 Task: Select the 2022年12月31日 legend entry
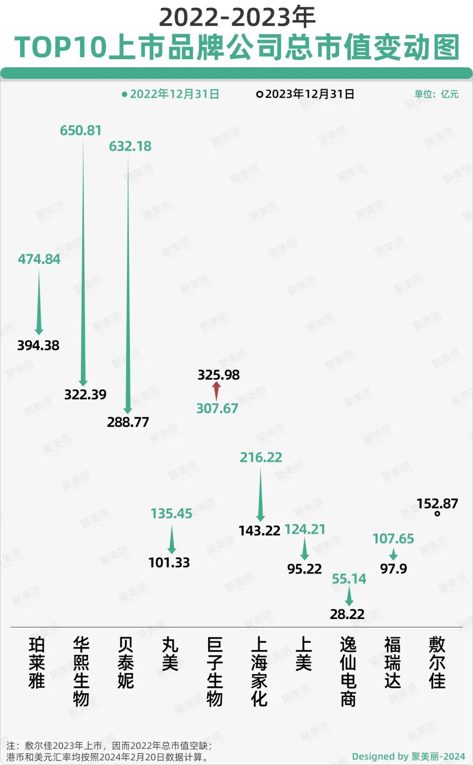pos(170,94)
